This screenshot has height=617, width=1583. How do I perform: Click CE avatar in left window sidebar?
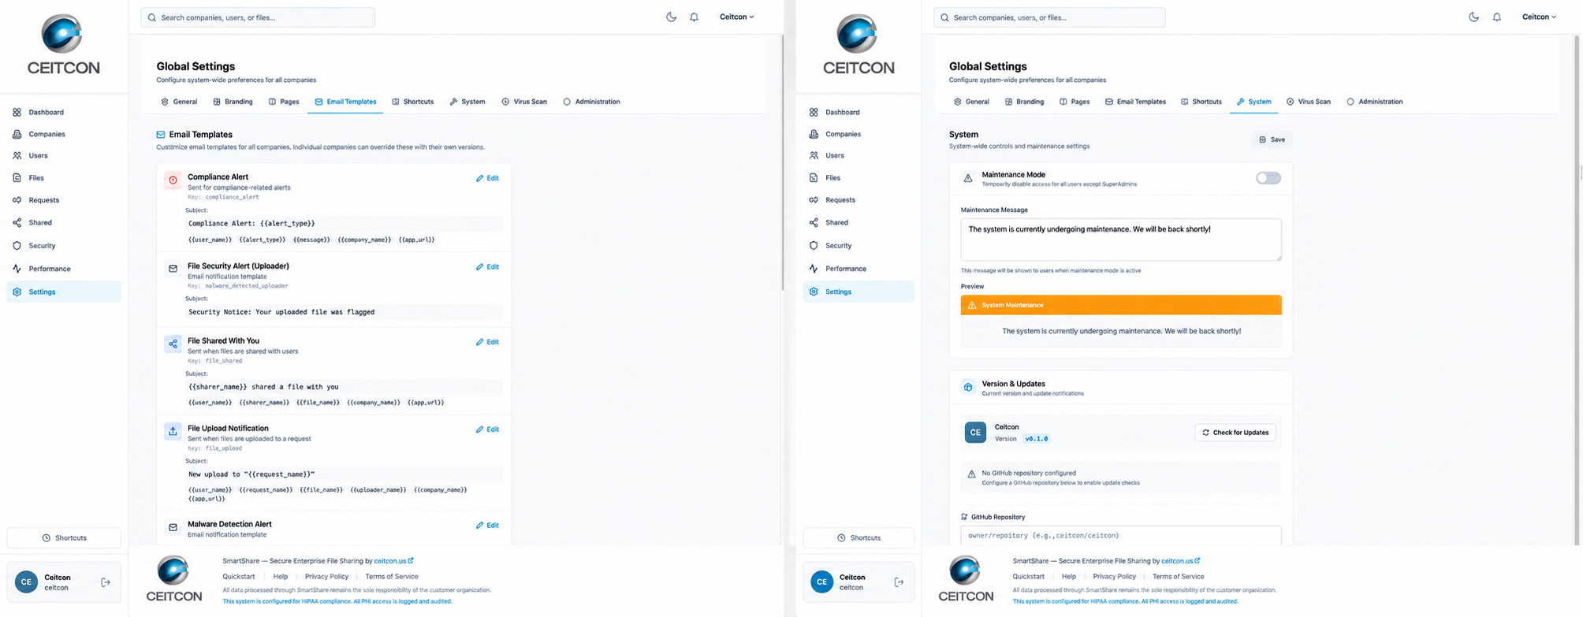click(x=26, y=582)
